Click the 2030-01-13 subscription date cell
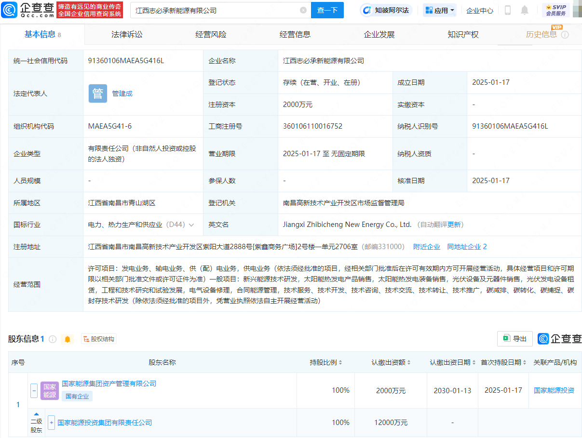 coord(452,390)
